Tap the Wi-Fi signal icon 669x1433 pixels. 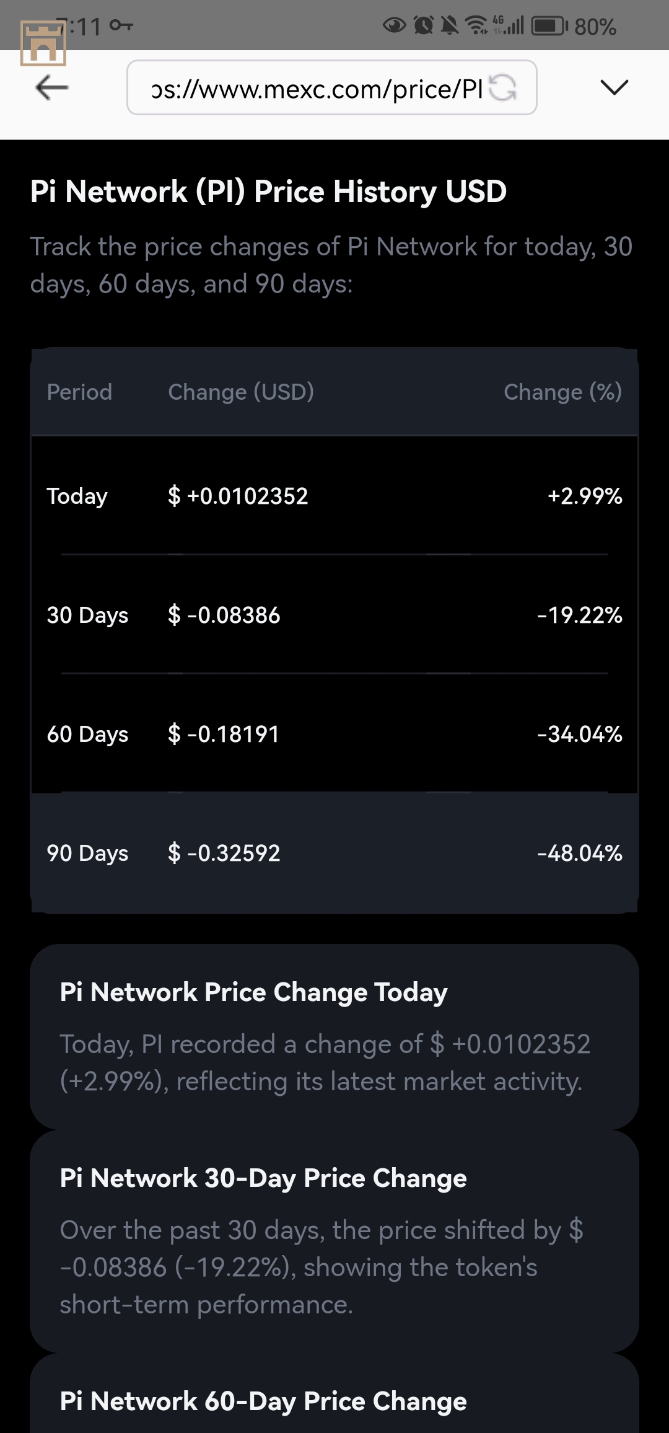coord(476,26)
